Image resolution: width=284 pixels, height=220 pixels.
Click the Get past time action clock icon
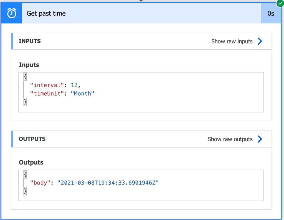(x=11, y=13)
